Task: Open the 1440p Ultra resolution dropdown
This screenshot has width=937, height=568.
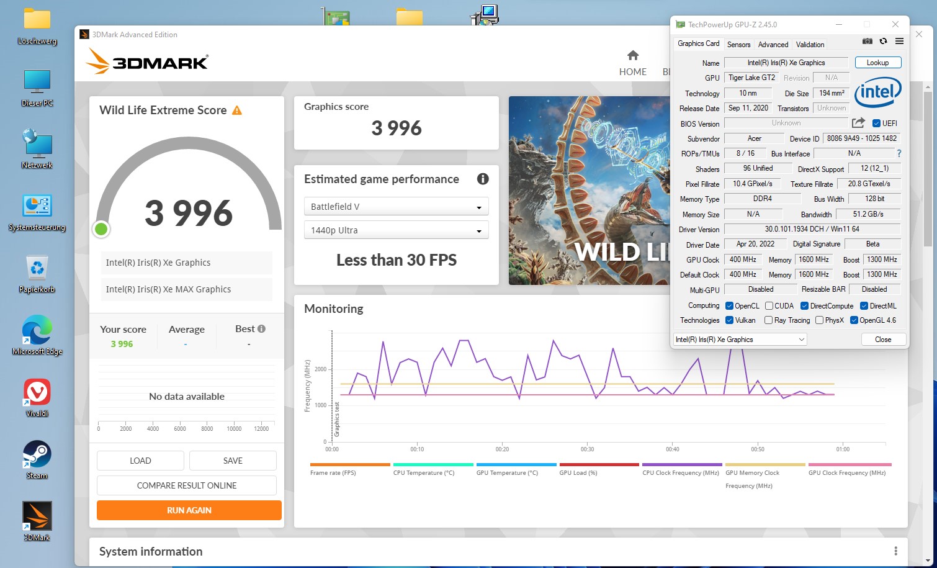Action: coord(396,230)
